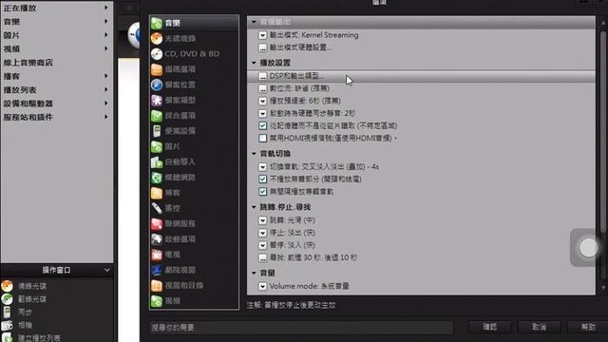Toggle play from memory instead of disk checkbox
This screenshot has height=342, width=608.
(x=262, y=125)
